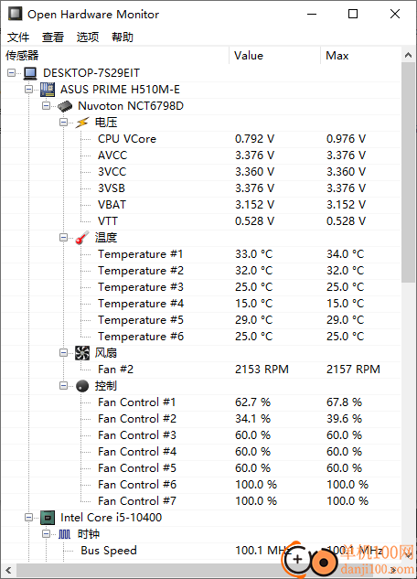Image resolution: width=417 pixels, height=579 pixels.
Task: Click the red thermometer temperature icon
Action: point(82,238)
